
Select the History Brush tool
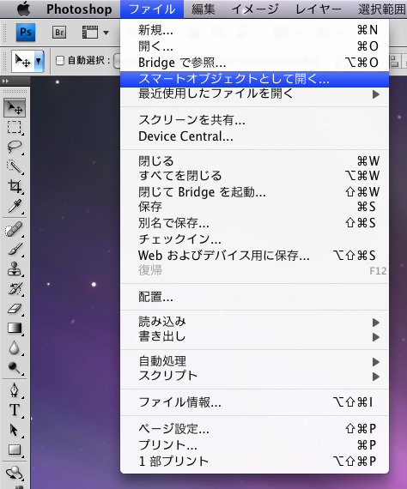(15, 289)
